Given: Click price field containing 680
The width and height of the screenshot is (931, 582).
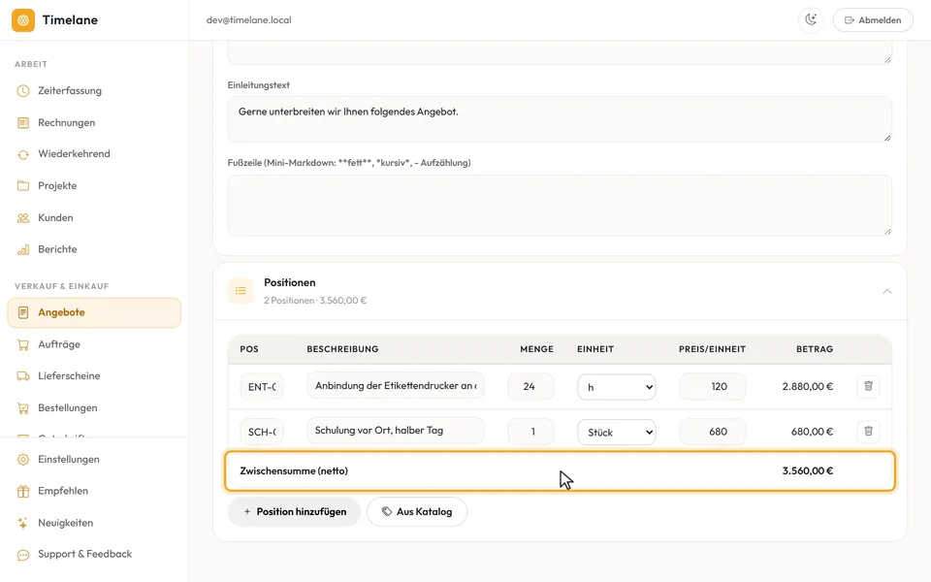Looking at the screenshot, I should [713, 432].
